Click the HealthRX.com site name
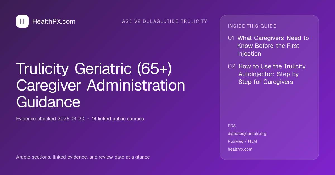 click(x=54, y=21)
